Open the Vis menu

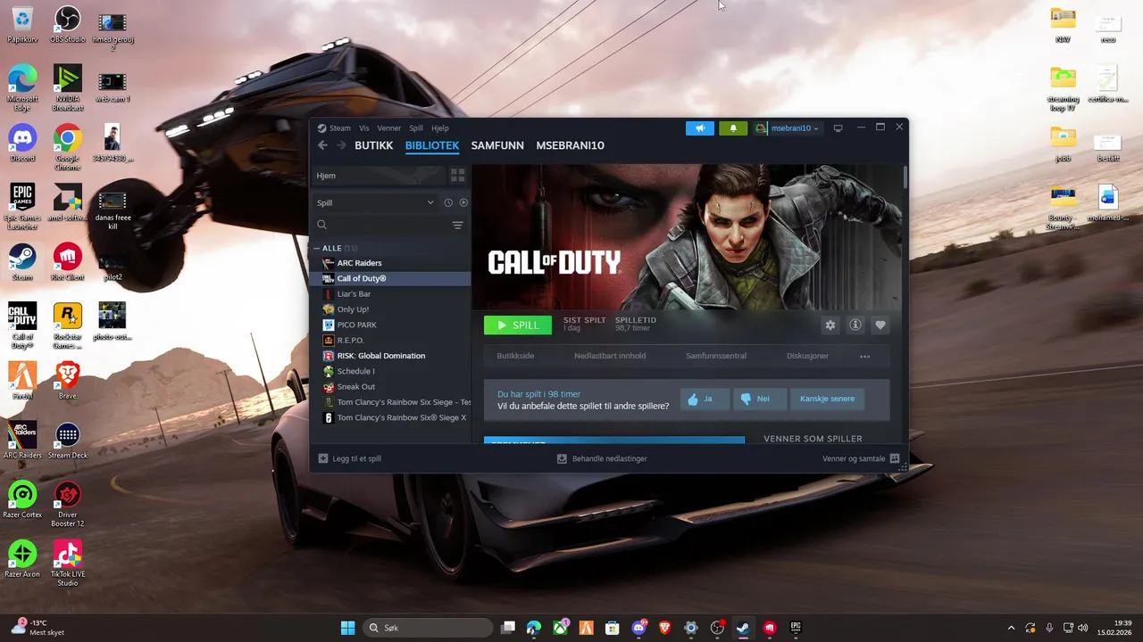[x=363, y=128]
